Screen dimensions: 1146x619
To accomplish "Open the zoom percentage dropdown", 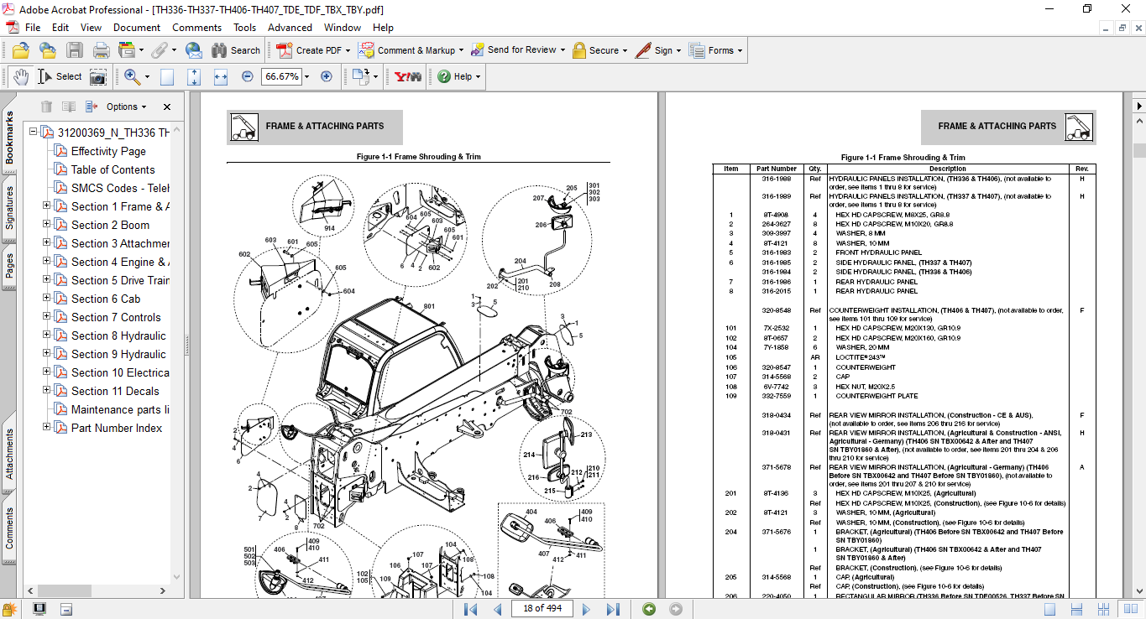I will [x=306, y=76].
